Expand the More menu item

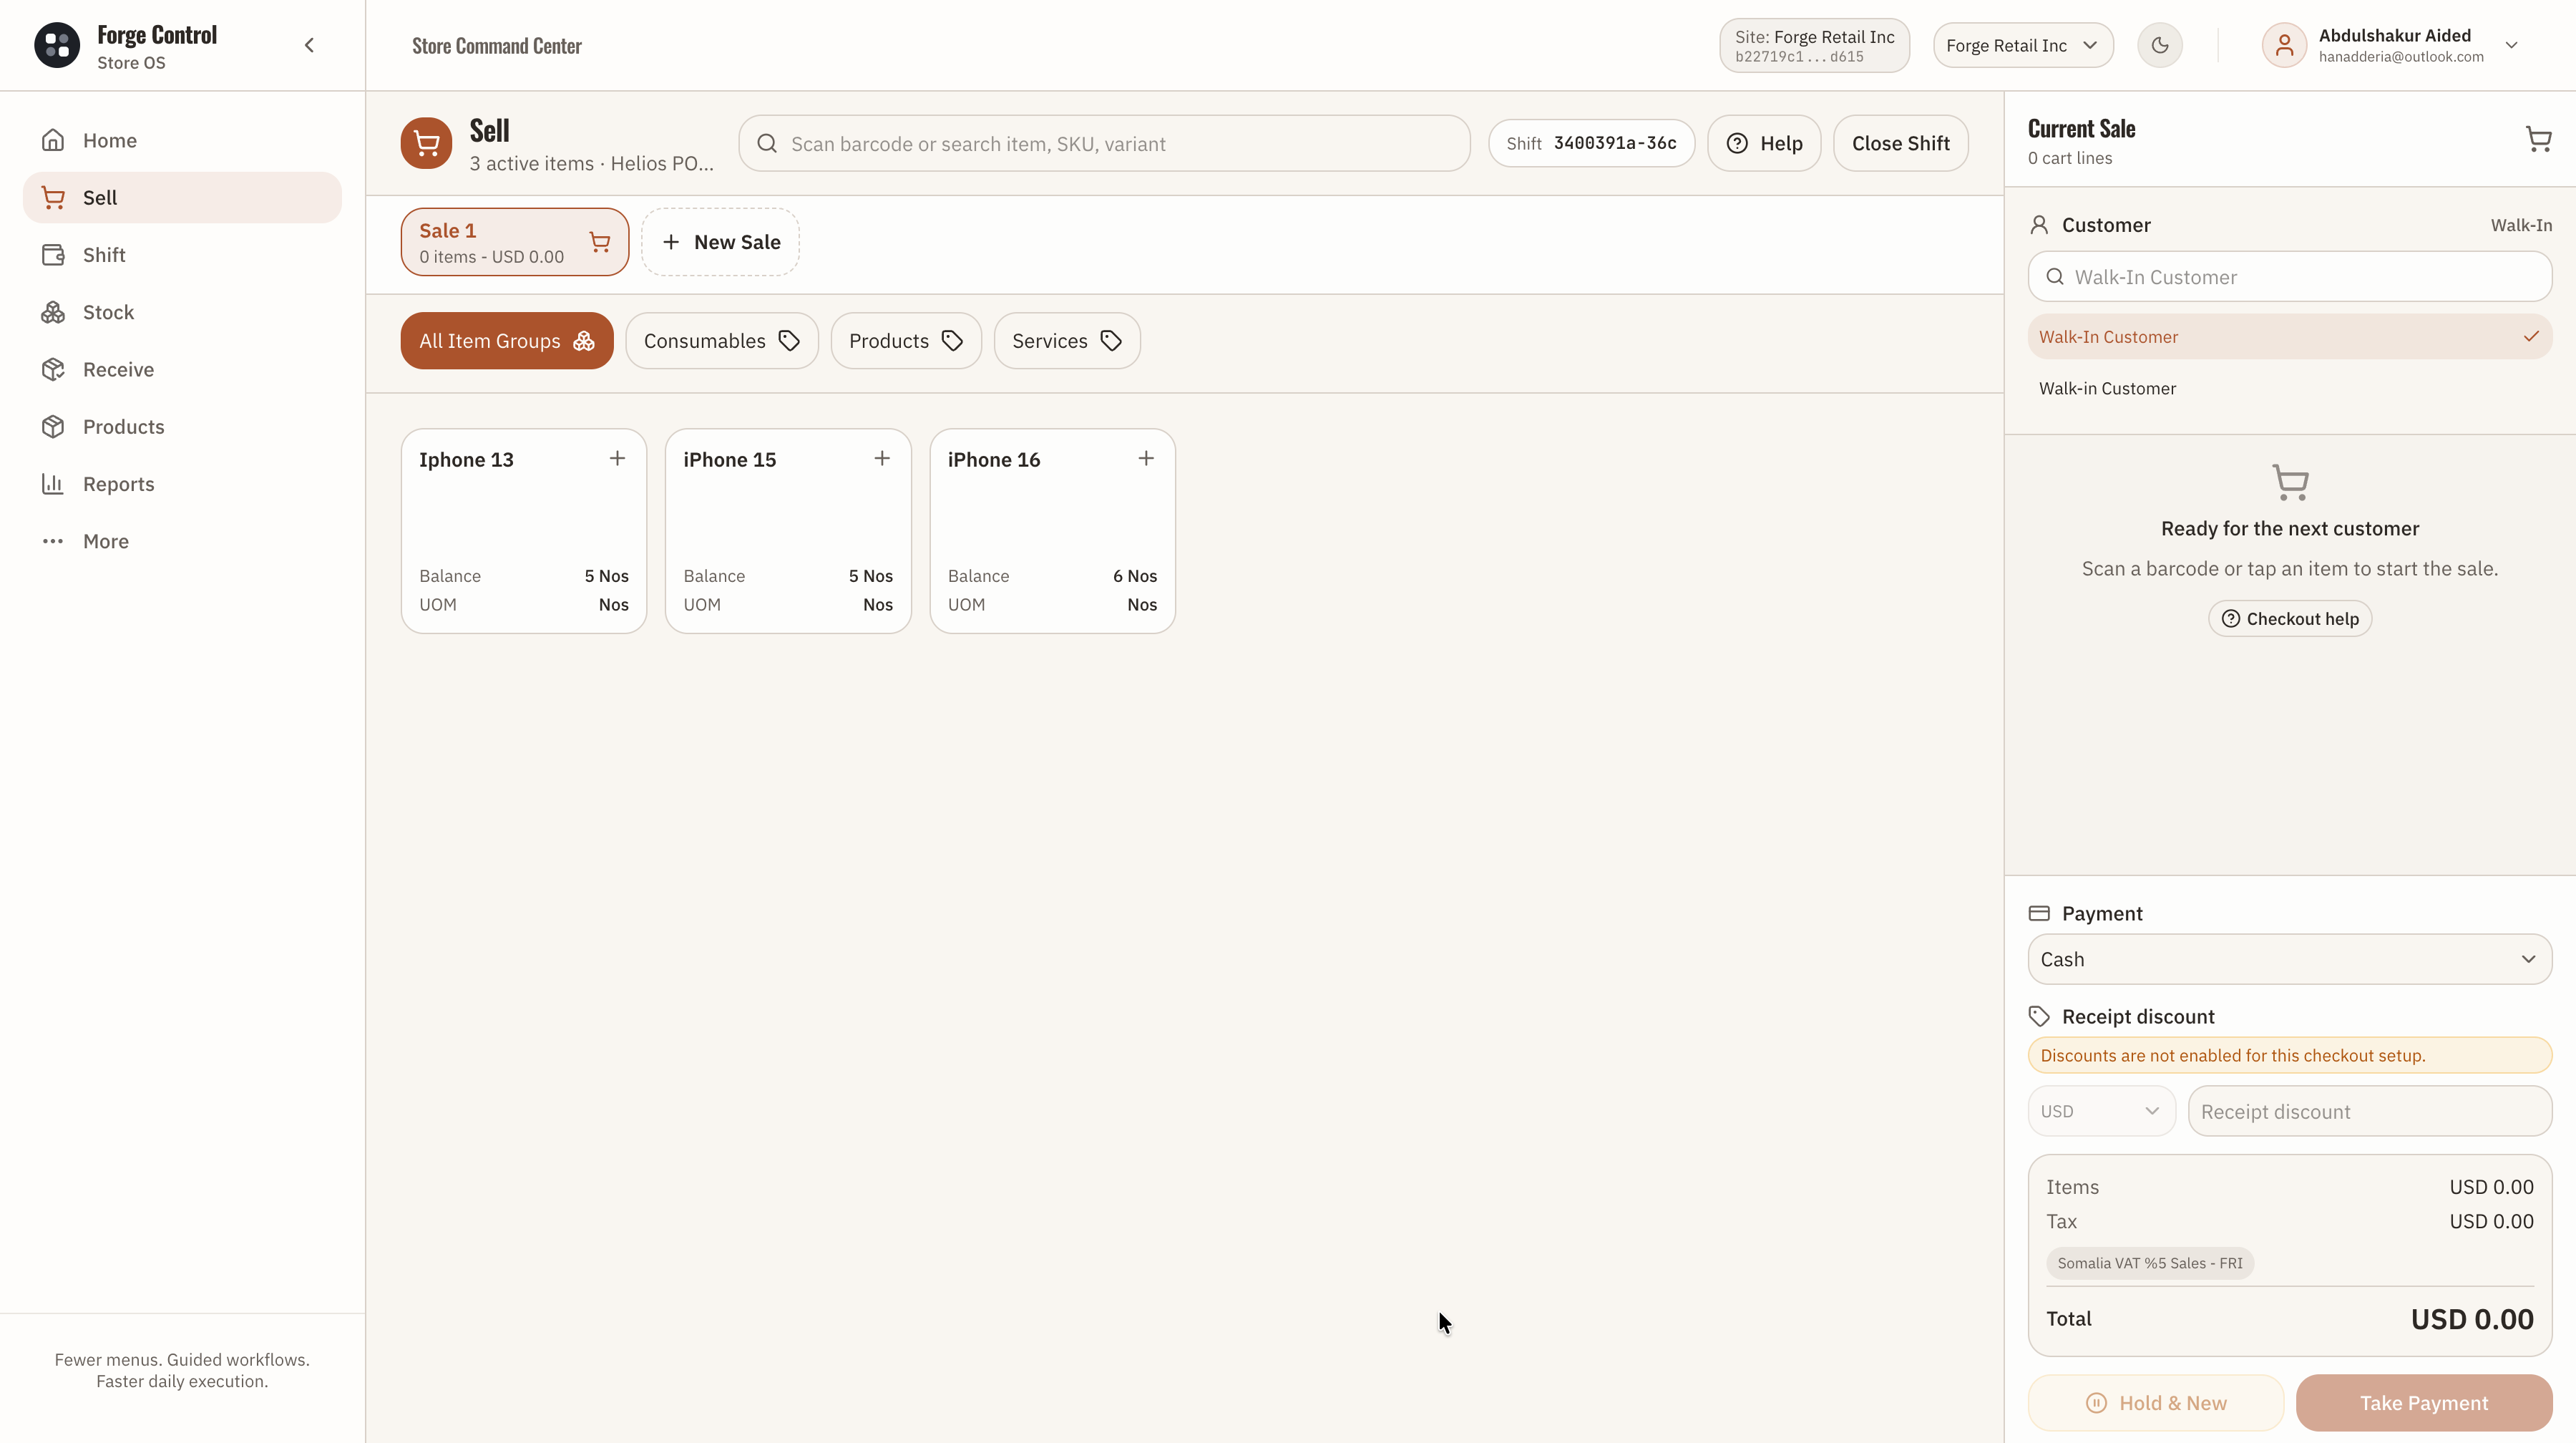(182, 541)
